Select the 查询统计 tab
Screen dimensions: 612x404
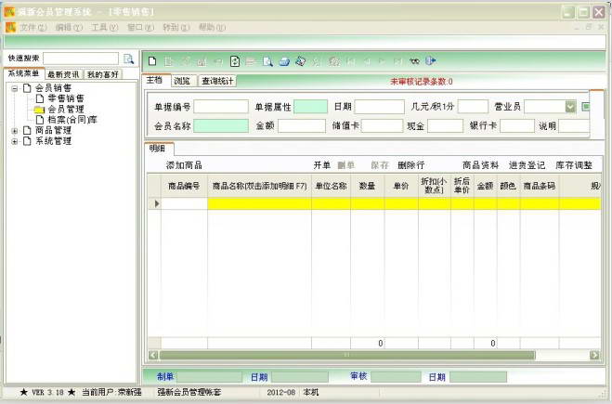[217, 81]
